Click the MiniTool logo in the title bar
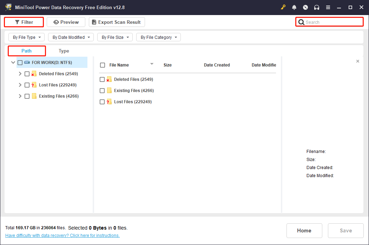Viewport: 369px width, 245px height. pos(8,7)
